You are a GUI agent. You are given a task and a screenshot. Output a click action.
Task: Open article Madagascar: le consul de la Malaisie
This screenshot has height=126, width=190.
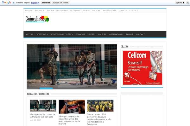pyautogui.click(x=42, y=116)
